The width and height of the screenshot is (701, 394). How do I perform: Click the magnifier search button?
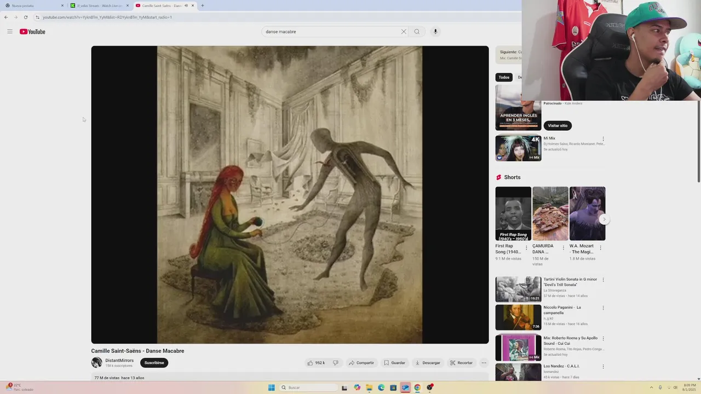(x=417, y=32)
